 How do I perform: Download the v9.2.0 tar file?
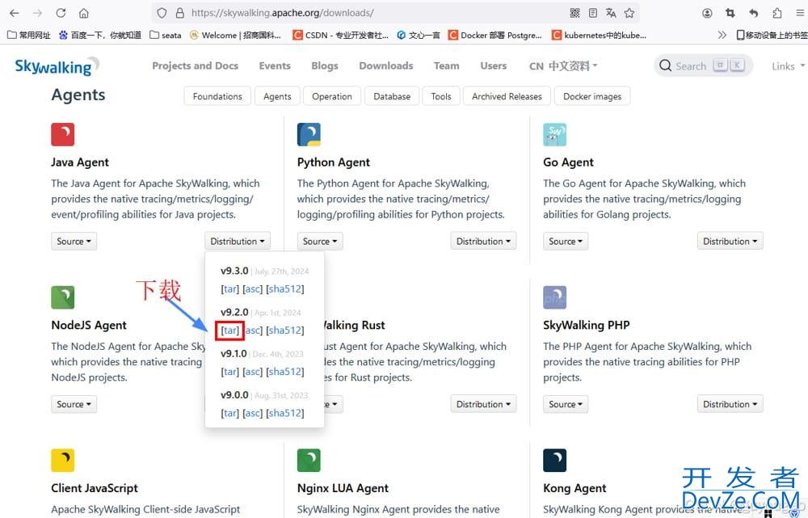click(229, 331)
